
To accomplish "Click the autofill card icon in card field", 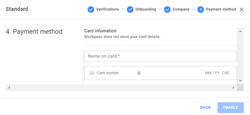I will click(139, 73).
